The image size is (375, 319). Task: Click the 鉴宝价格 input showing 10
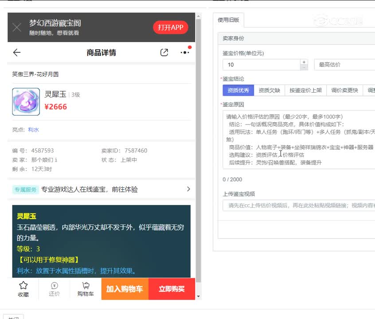point(262,65)
